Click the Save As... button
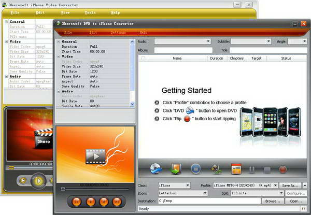Screen dimensions: 311x215 [x=290, y=185]
